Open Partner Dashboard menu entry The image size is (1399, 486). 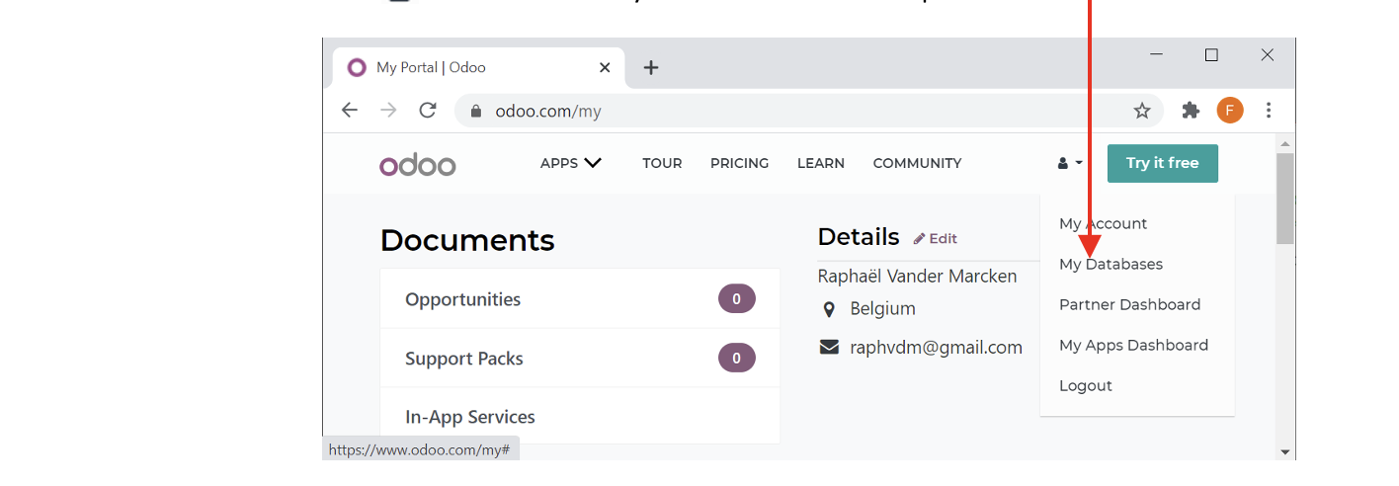[1129, 304]
